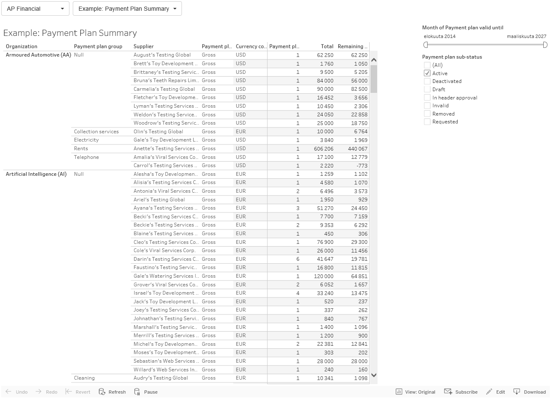Viewport: 552px width, 399px height.
Task: Click the Undo arrow icon
Action: coord(9,392)
